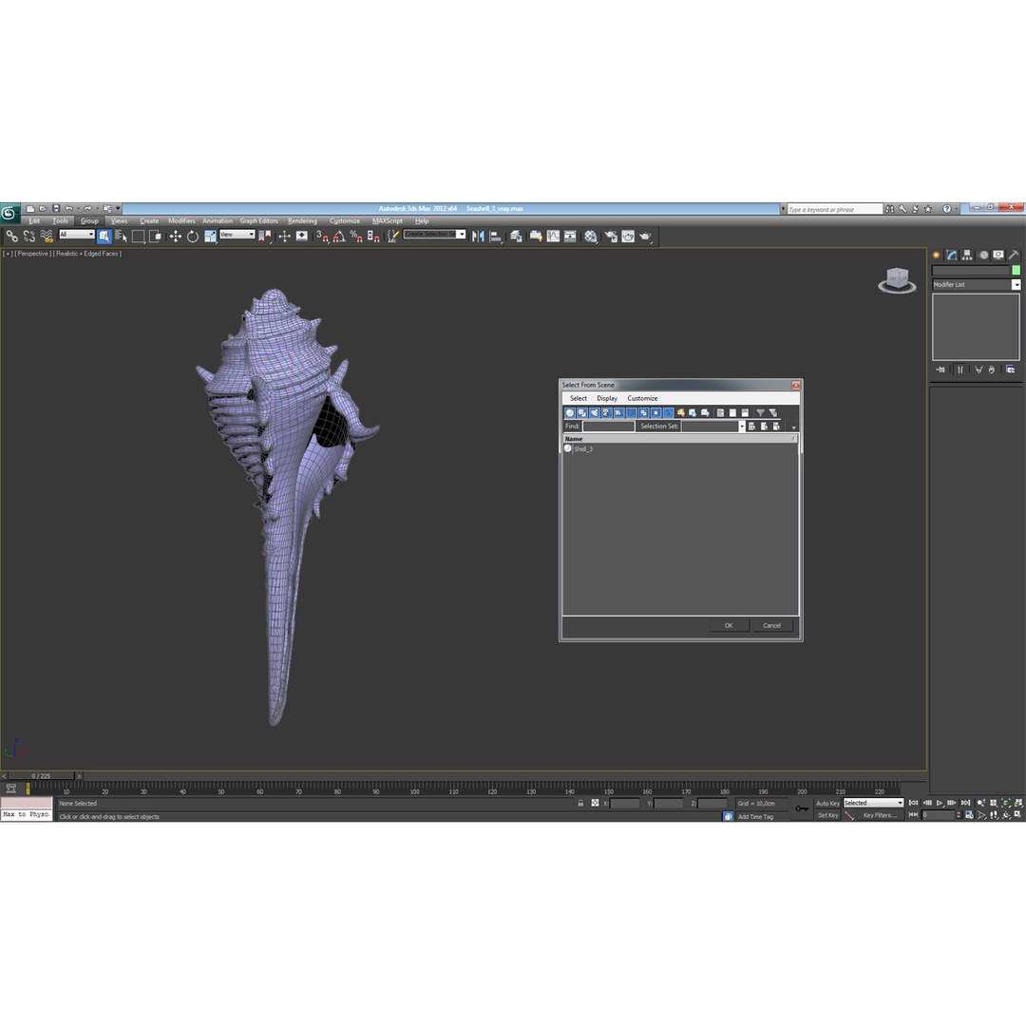Open [+] viewport general menu

pos(8,254)
